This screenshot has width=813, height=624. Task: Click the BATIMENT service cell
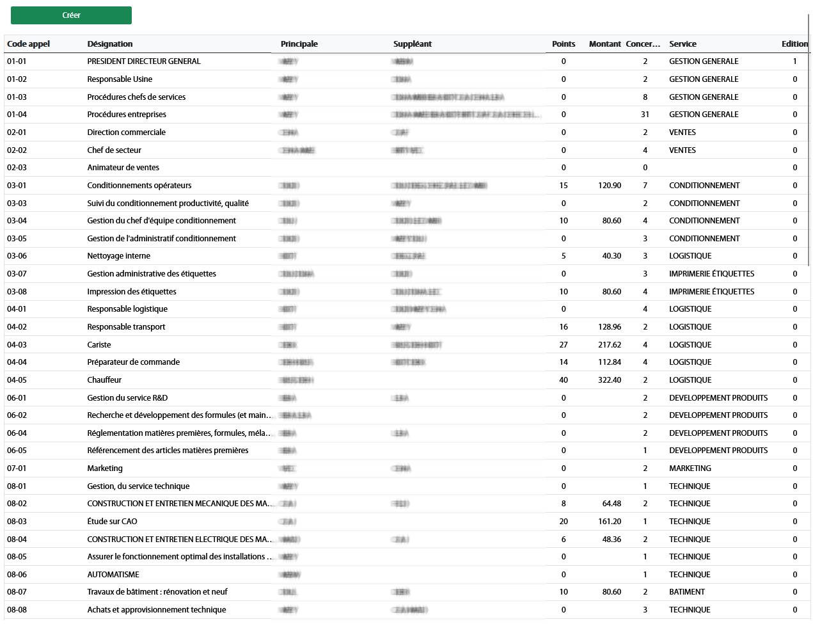[x=687, y=592]
